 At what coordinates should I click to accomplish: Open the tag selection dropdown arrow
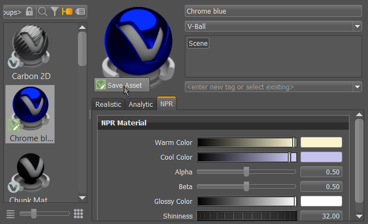point(357,87)
